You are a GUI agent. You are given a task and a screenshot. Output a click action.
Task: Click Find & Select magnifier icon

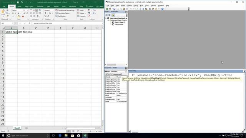[94, 13]
